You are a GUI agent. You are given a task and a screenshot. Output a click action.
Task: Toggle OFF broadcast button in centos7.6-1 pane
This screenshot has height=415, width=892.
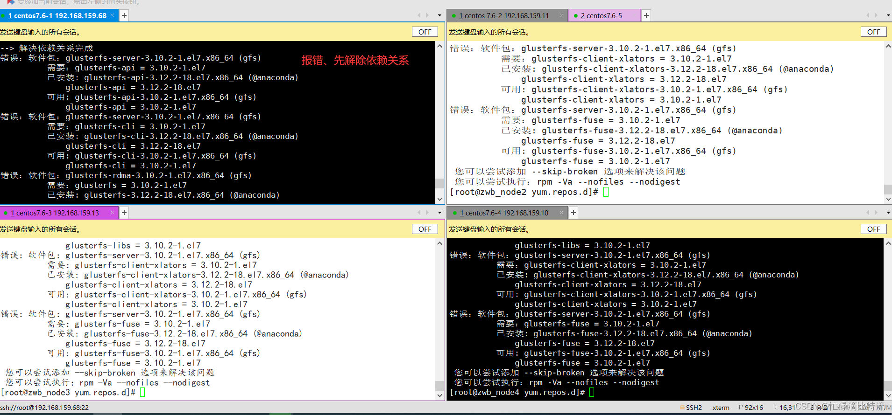[x=425, y=32]
